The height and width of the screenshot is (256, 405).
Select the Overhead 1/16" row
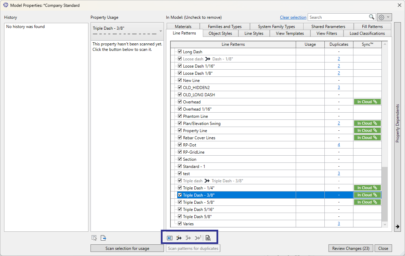(276, 109)
